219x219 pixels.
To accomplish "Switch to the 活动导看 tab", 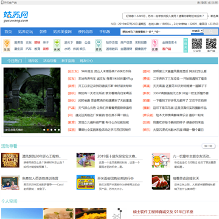I will click(50, 61).
